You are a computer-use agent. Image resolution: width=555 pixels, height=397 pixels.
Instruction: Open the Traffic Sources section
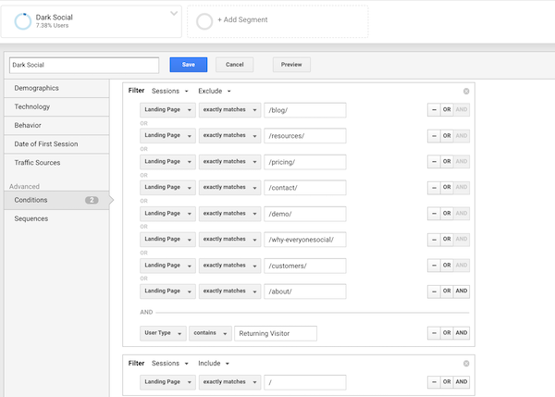click(56, 163)
